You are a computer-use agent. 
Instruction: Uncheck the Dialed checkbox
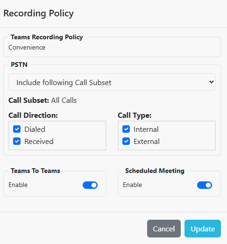tap(17, 129)
